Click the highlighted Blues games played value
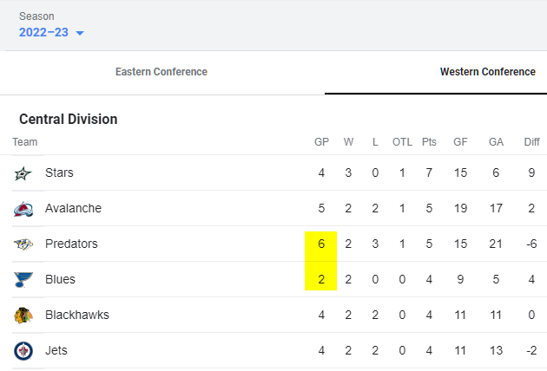 click(321, 279)
